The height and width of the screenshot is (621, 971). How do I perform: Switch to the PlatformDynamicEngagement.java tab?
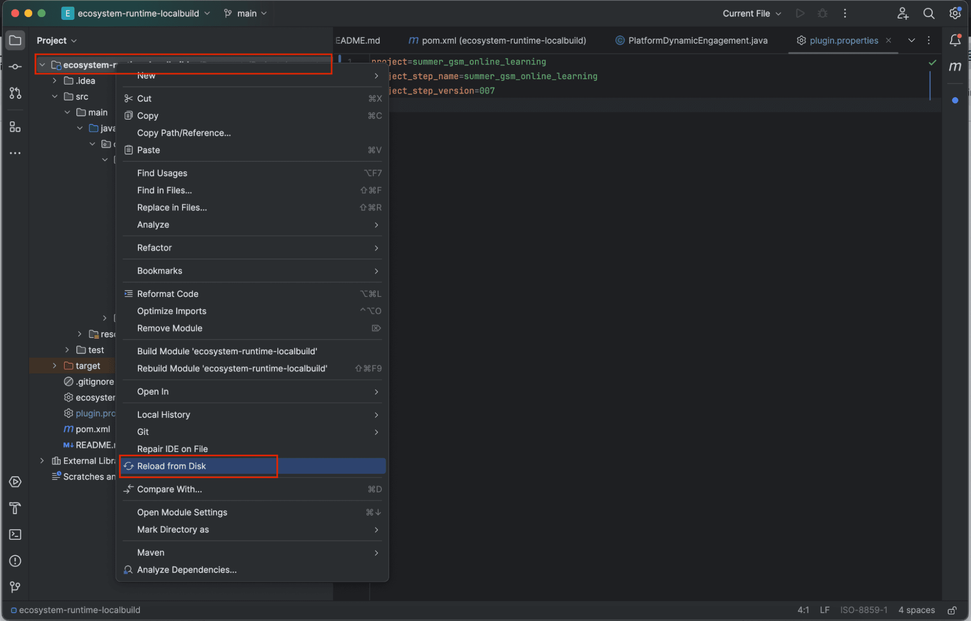(x=697, y=40)
